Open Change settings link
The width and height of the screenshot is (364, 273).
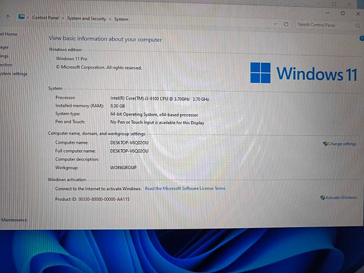click(342, 144)
